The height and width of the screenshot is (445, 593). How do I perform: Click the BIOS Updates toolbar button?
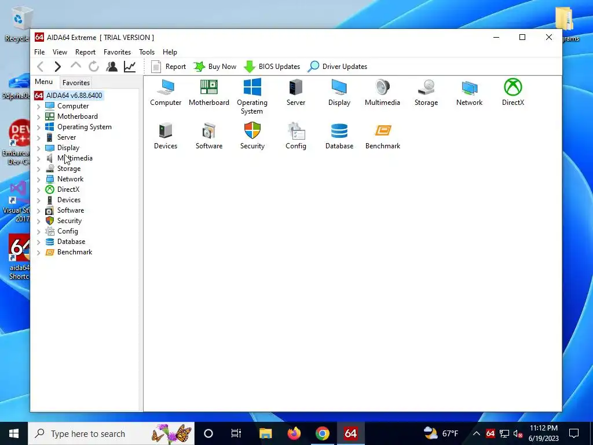[x=272, y=67]
